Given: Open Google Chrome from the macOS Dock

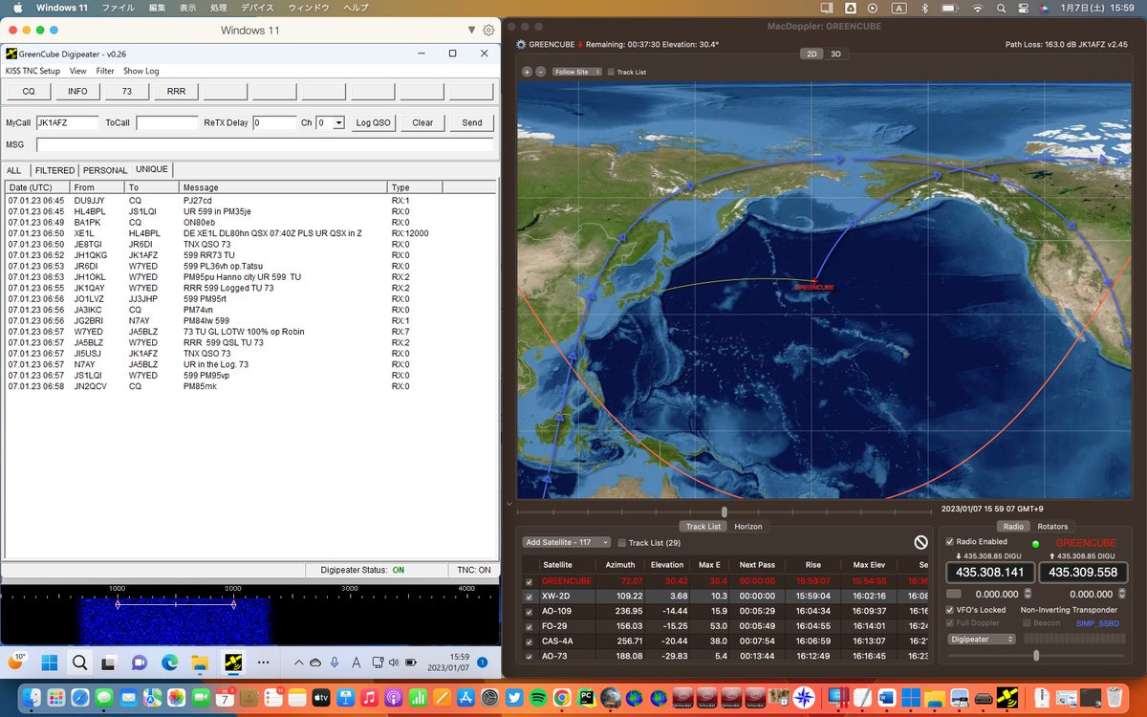Looking at the screenshot, I should (x=562, y=697).
